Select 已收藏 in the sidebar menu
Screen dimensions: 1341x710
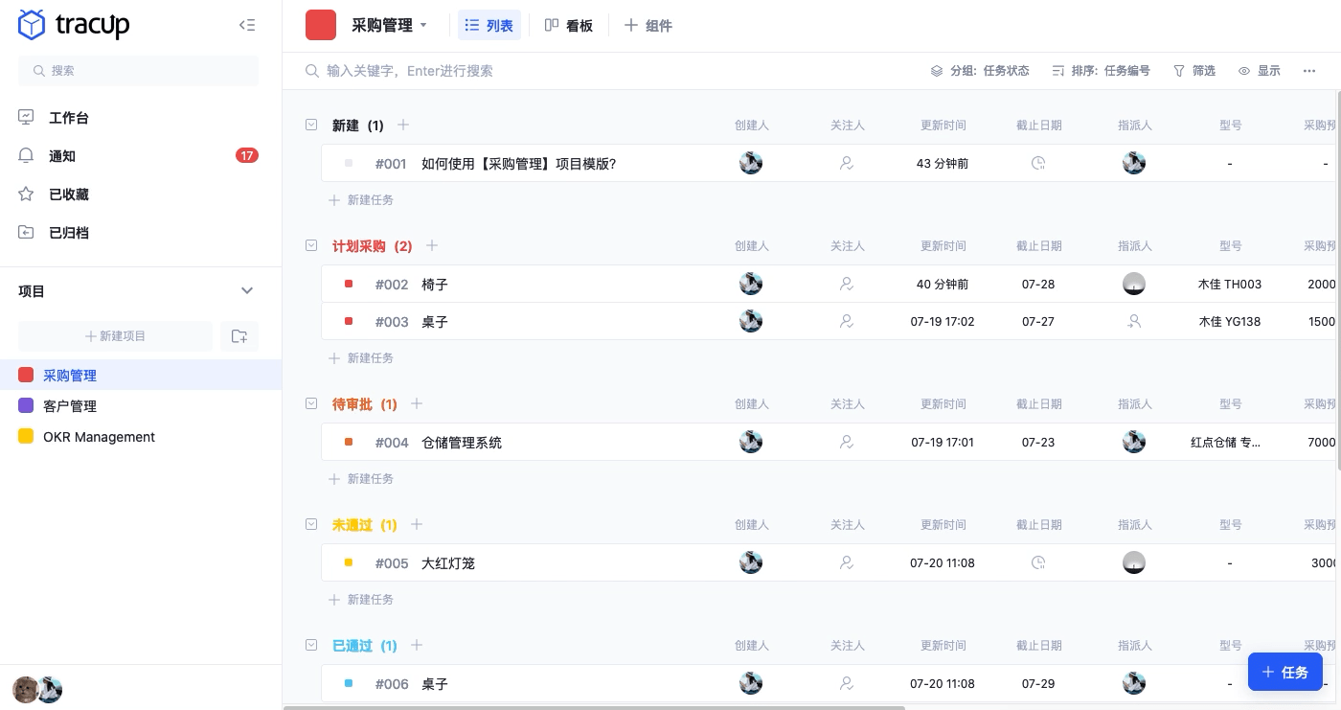pyautogui.click(x=68, y=195)
